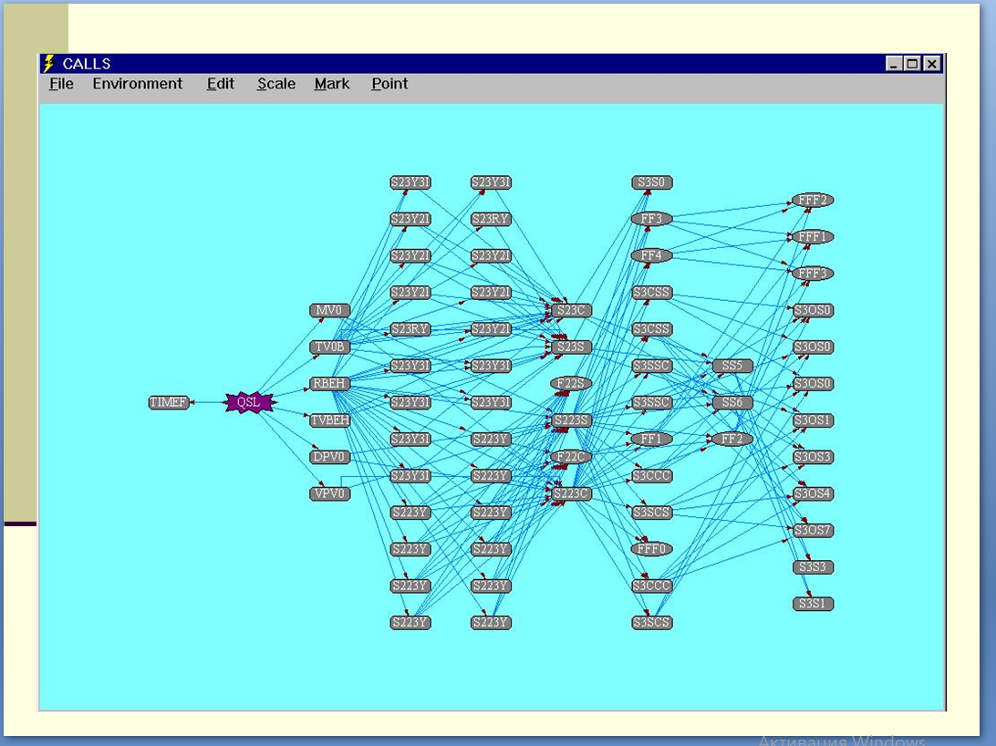The height and width of the screenshot is (746, 996).
Task: Select the TIMEF node
Action: click(x=169, y=402)
